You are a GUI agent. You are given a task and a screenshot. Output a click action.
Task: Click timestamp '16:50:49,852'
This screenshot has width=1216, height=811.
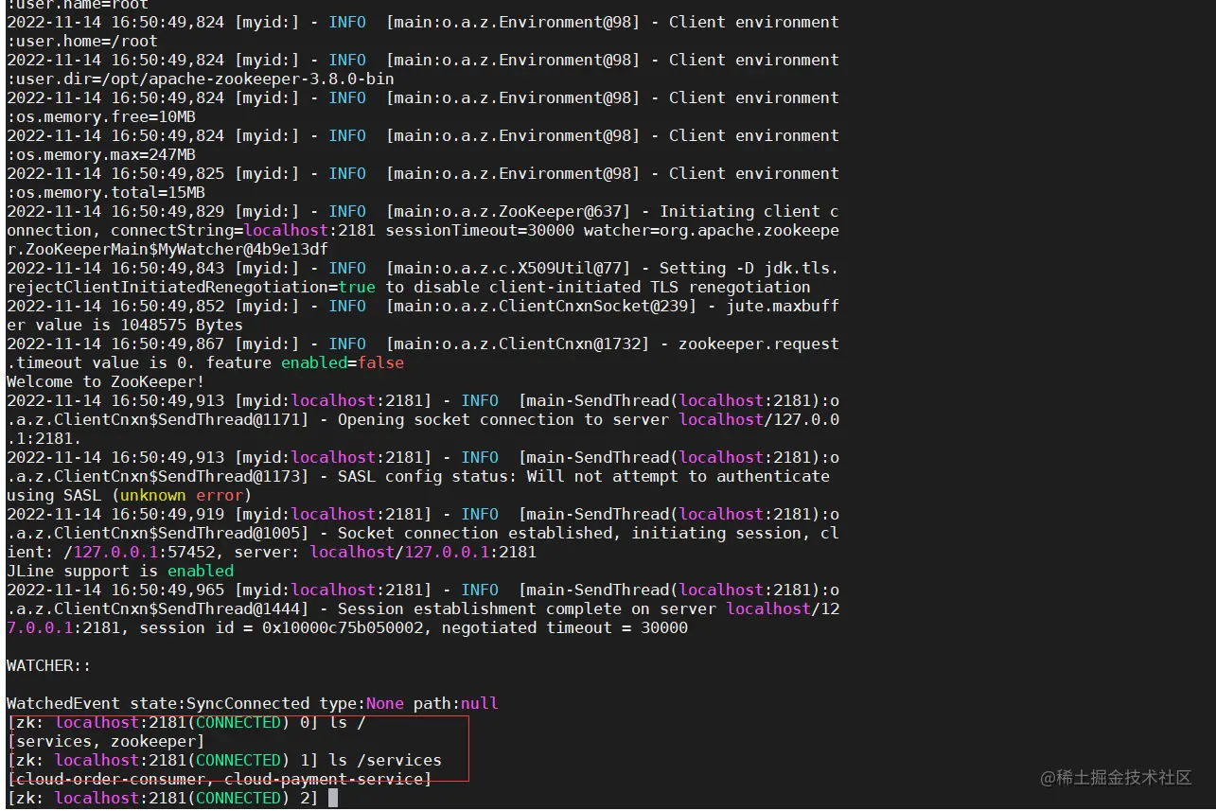(x=167, y=306)
